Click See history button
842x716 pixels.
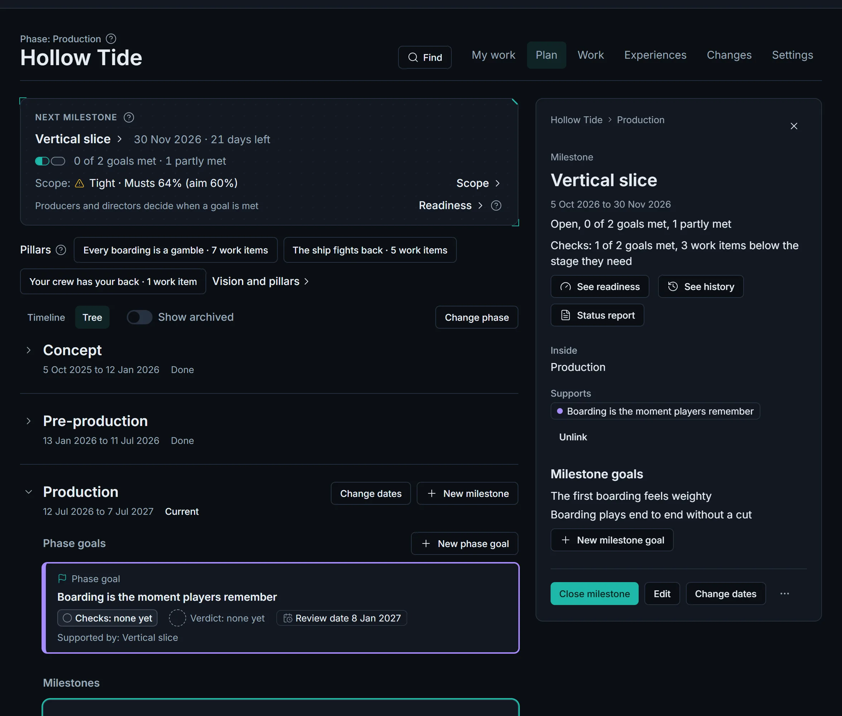pyautogui.click(x=700, y=286)
